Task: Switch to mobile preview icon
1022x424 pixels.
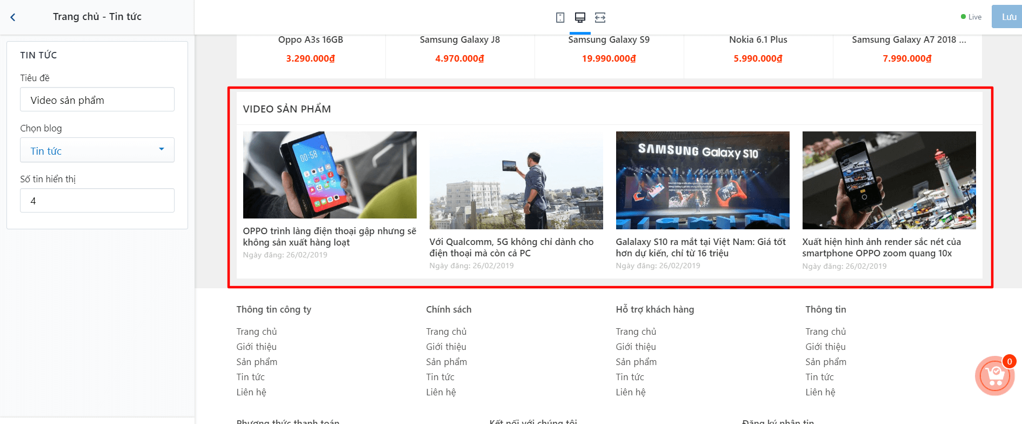Action: tap(560, 17)
